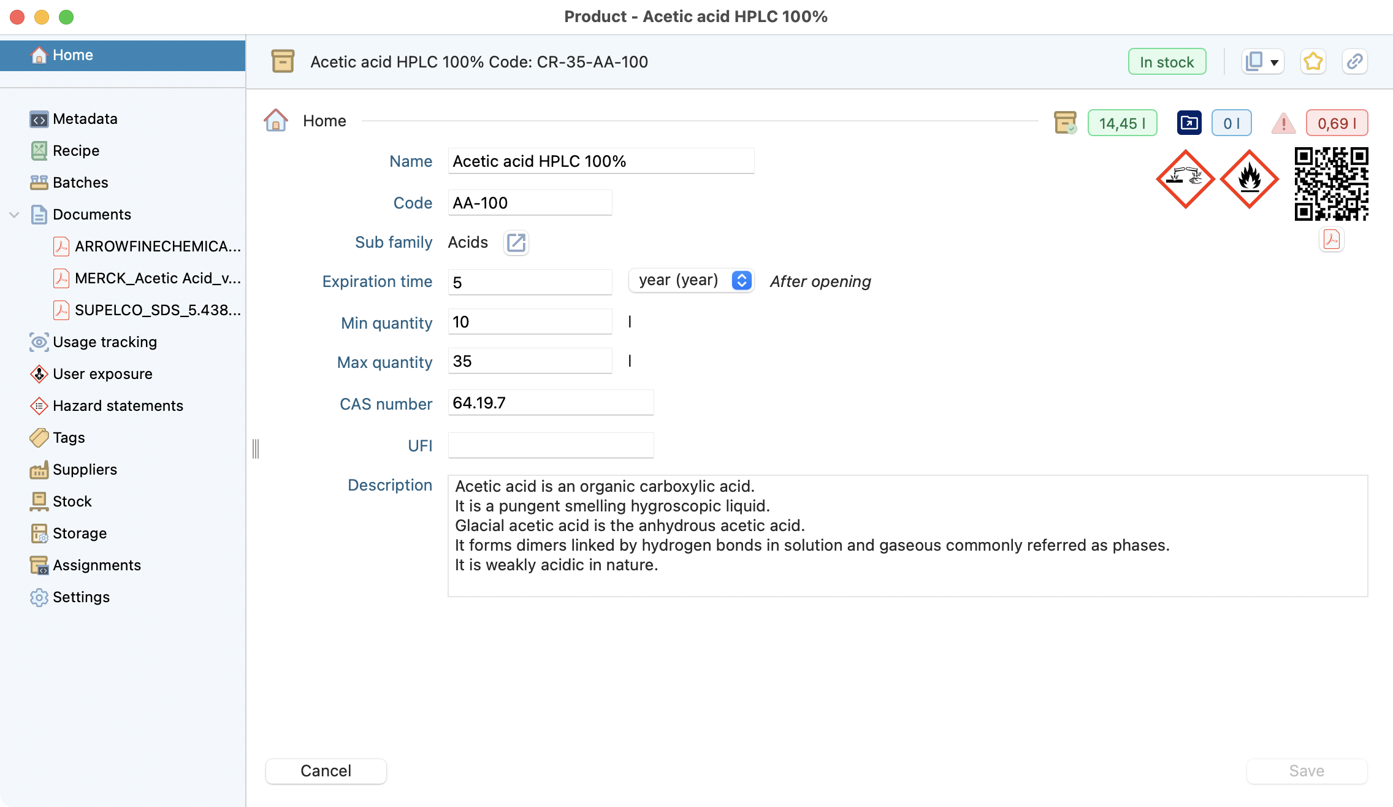Click the favorite star icon
This screenshot has width=1393, height=807.
click(1313, 62)
